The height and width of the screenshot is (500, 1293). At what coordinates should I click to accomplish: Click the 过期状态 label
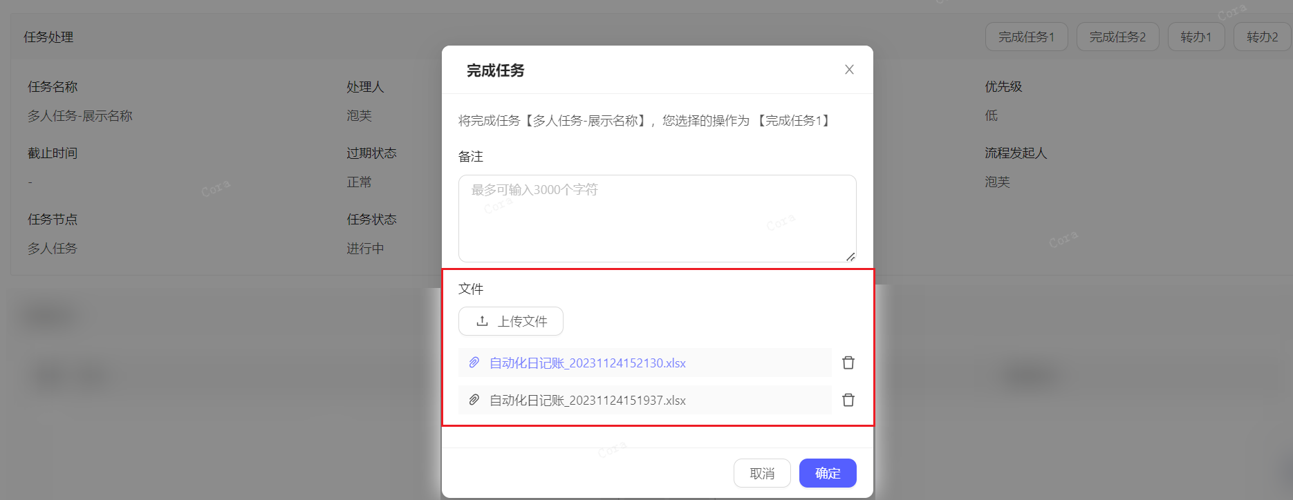click(x=371, y=153)
